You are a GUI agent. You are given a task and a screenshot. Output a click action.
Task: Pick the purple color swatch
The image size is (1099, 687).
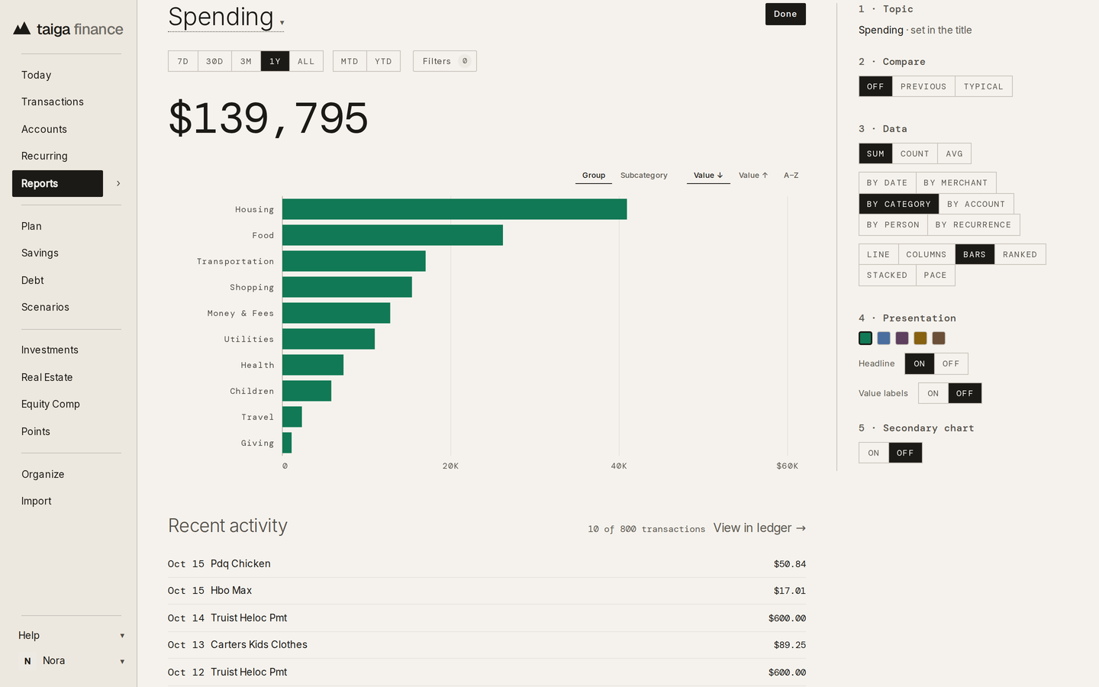click(902, 338)
